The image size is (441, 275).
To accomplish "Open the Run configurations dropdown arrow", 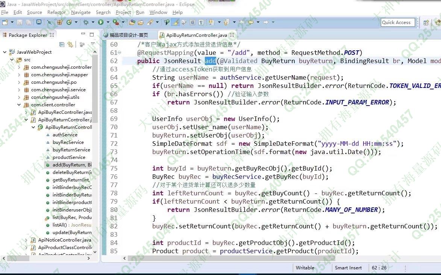I will [x=108, y=22].
